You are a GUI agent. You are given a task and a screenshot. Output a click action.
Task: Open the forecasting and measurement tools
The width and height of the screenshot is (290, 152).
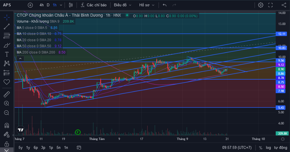[x=7, y=73]
